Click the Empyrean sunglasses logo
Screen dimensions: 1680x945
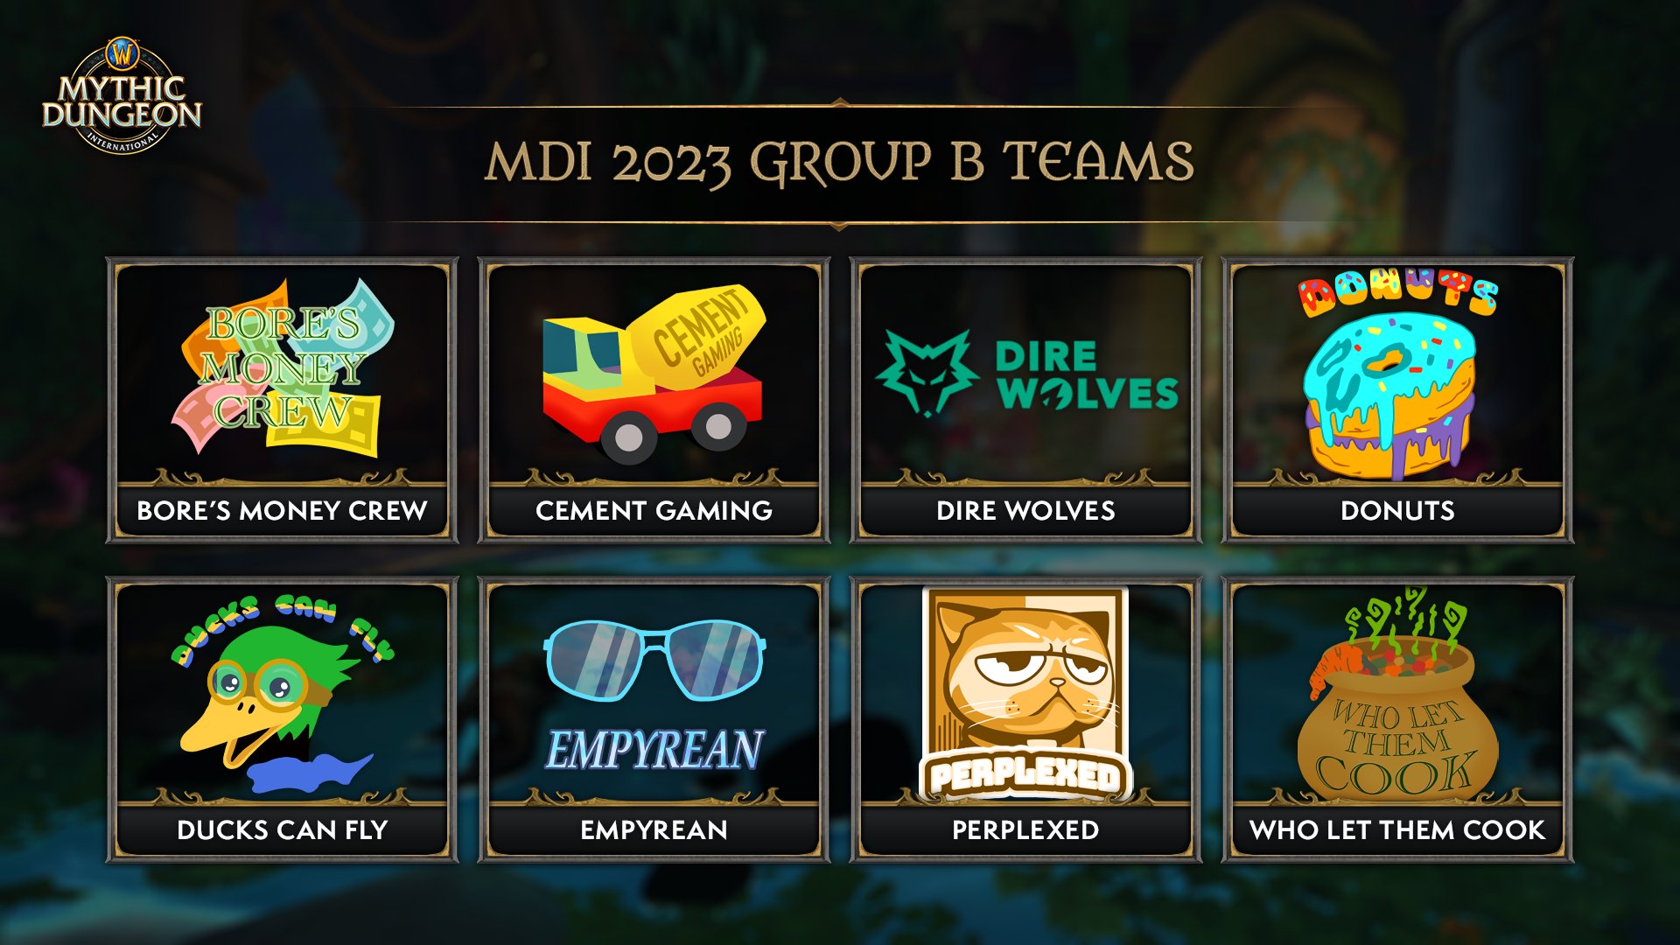(654, 661)
